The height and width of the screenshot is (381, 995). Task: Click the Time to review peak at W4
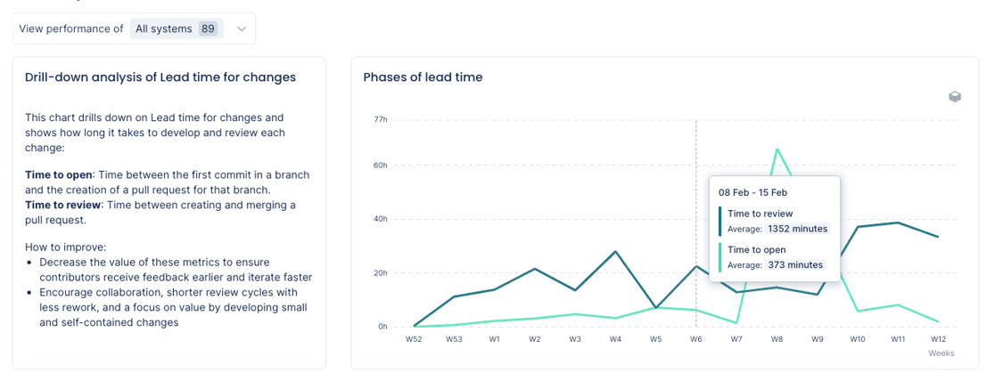pyautogui.click(x=615, y=252)
